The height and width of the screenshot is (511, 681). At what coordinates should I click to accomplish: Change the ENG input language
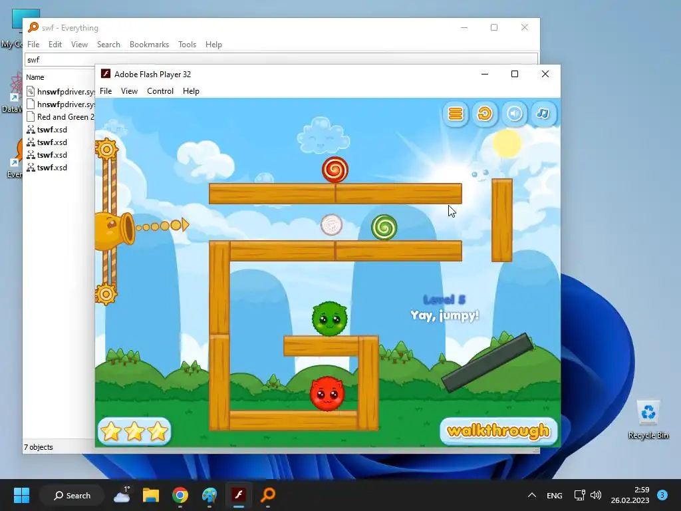(554, 495)
